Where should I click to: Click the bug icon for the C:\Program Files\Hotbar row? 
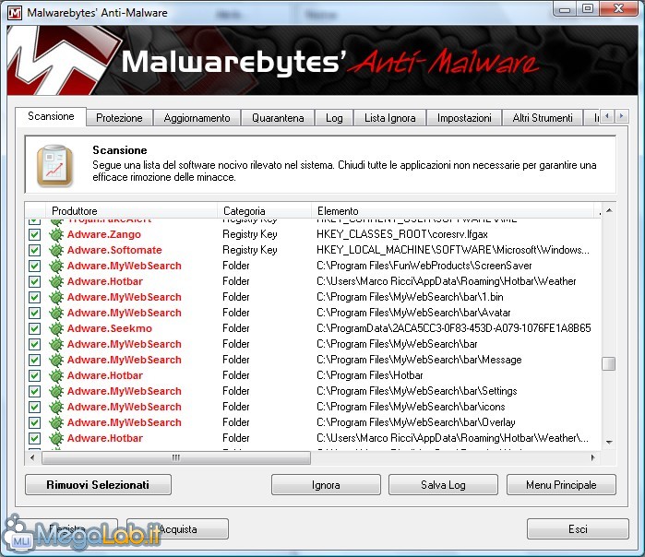pyautogui.click(x=56, y=375)
